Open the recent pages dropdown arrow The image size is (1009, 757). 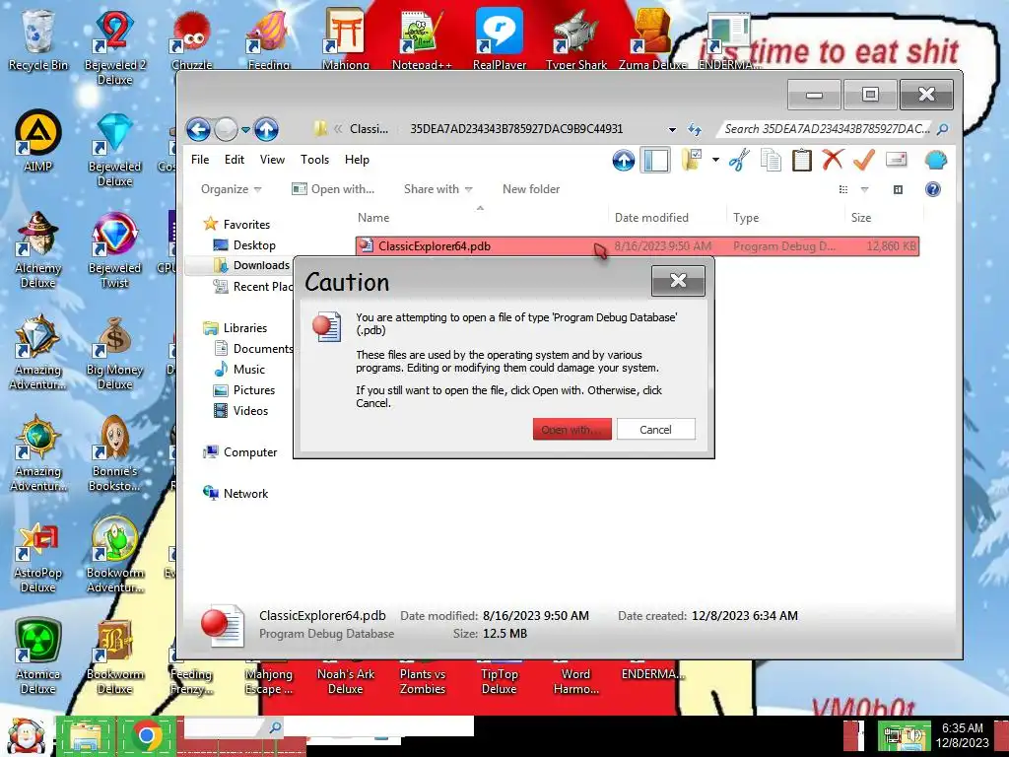click(245, 129)
